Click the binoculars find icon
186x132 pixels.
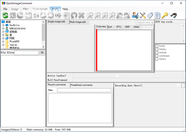(174, 16)
